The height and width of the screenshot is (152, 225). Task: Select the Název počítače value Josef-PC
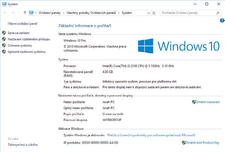[108, 102]
